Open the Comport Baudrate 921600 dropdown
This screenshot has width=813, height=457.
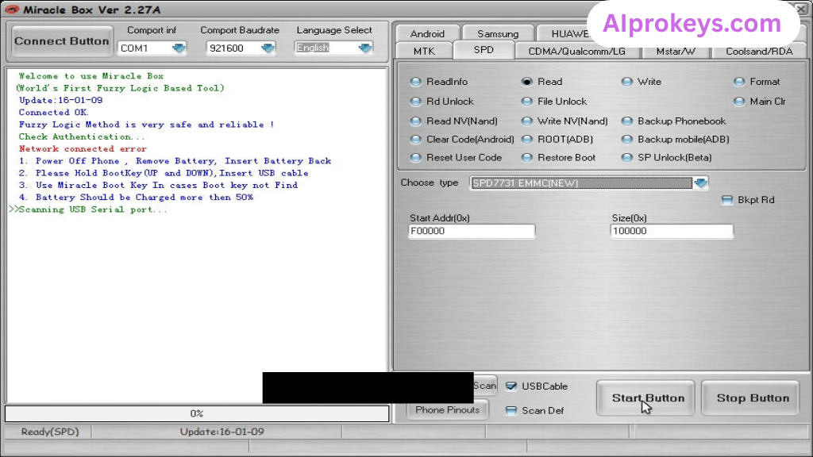pyautogui.click(x=268, y=48)
